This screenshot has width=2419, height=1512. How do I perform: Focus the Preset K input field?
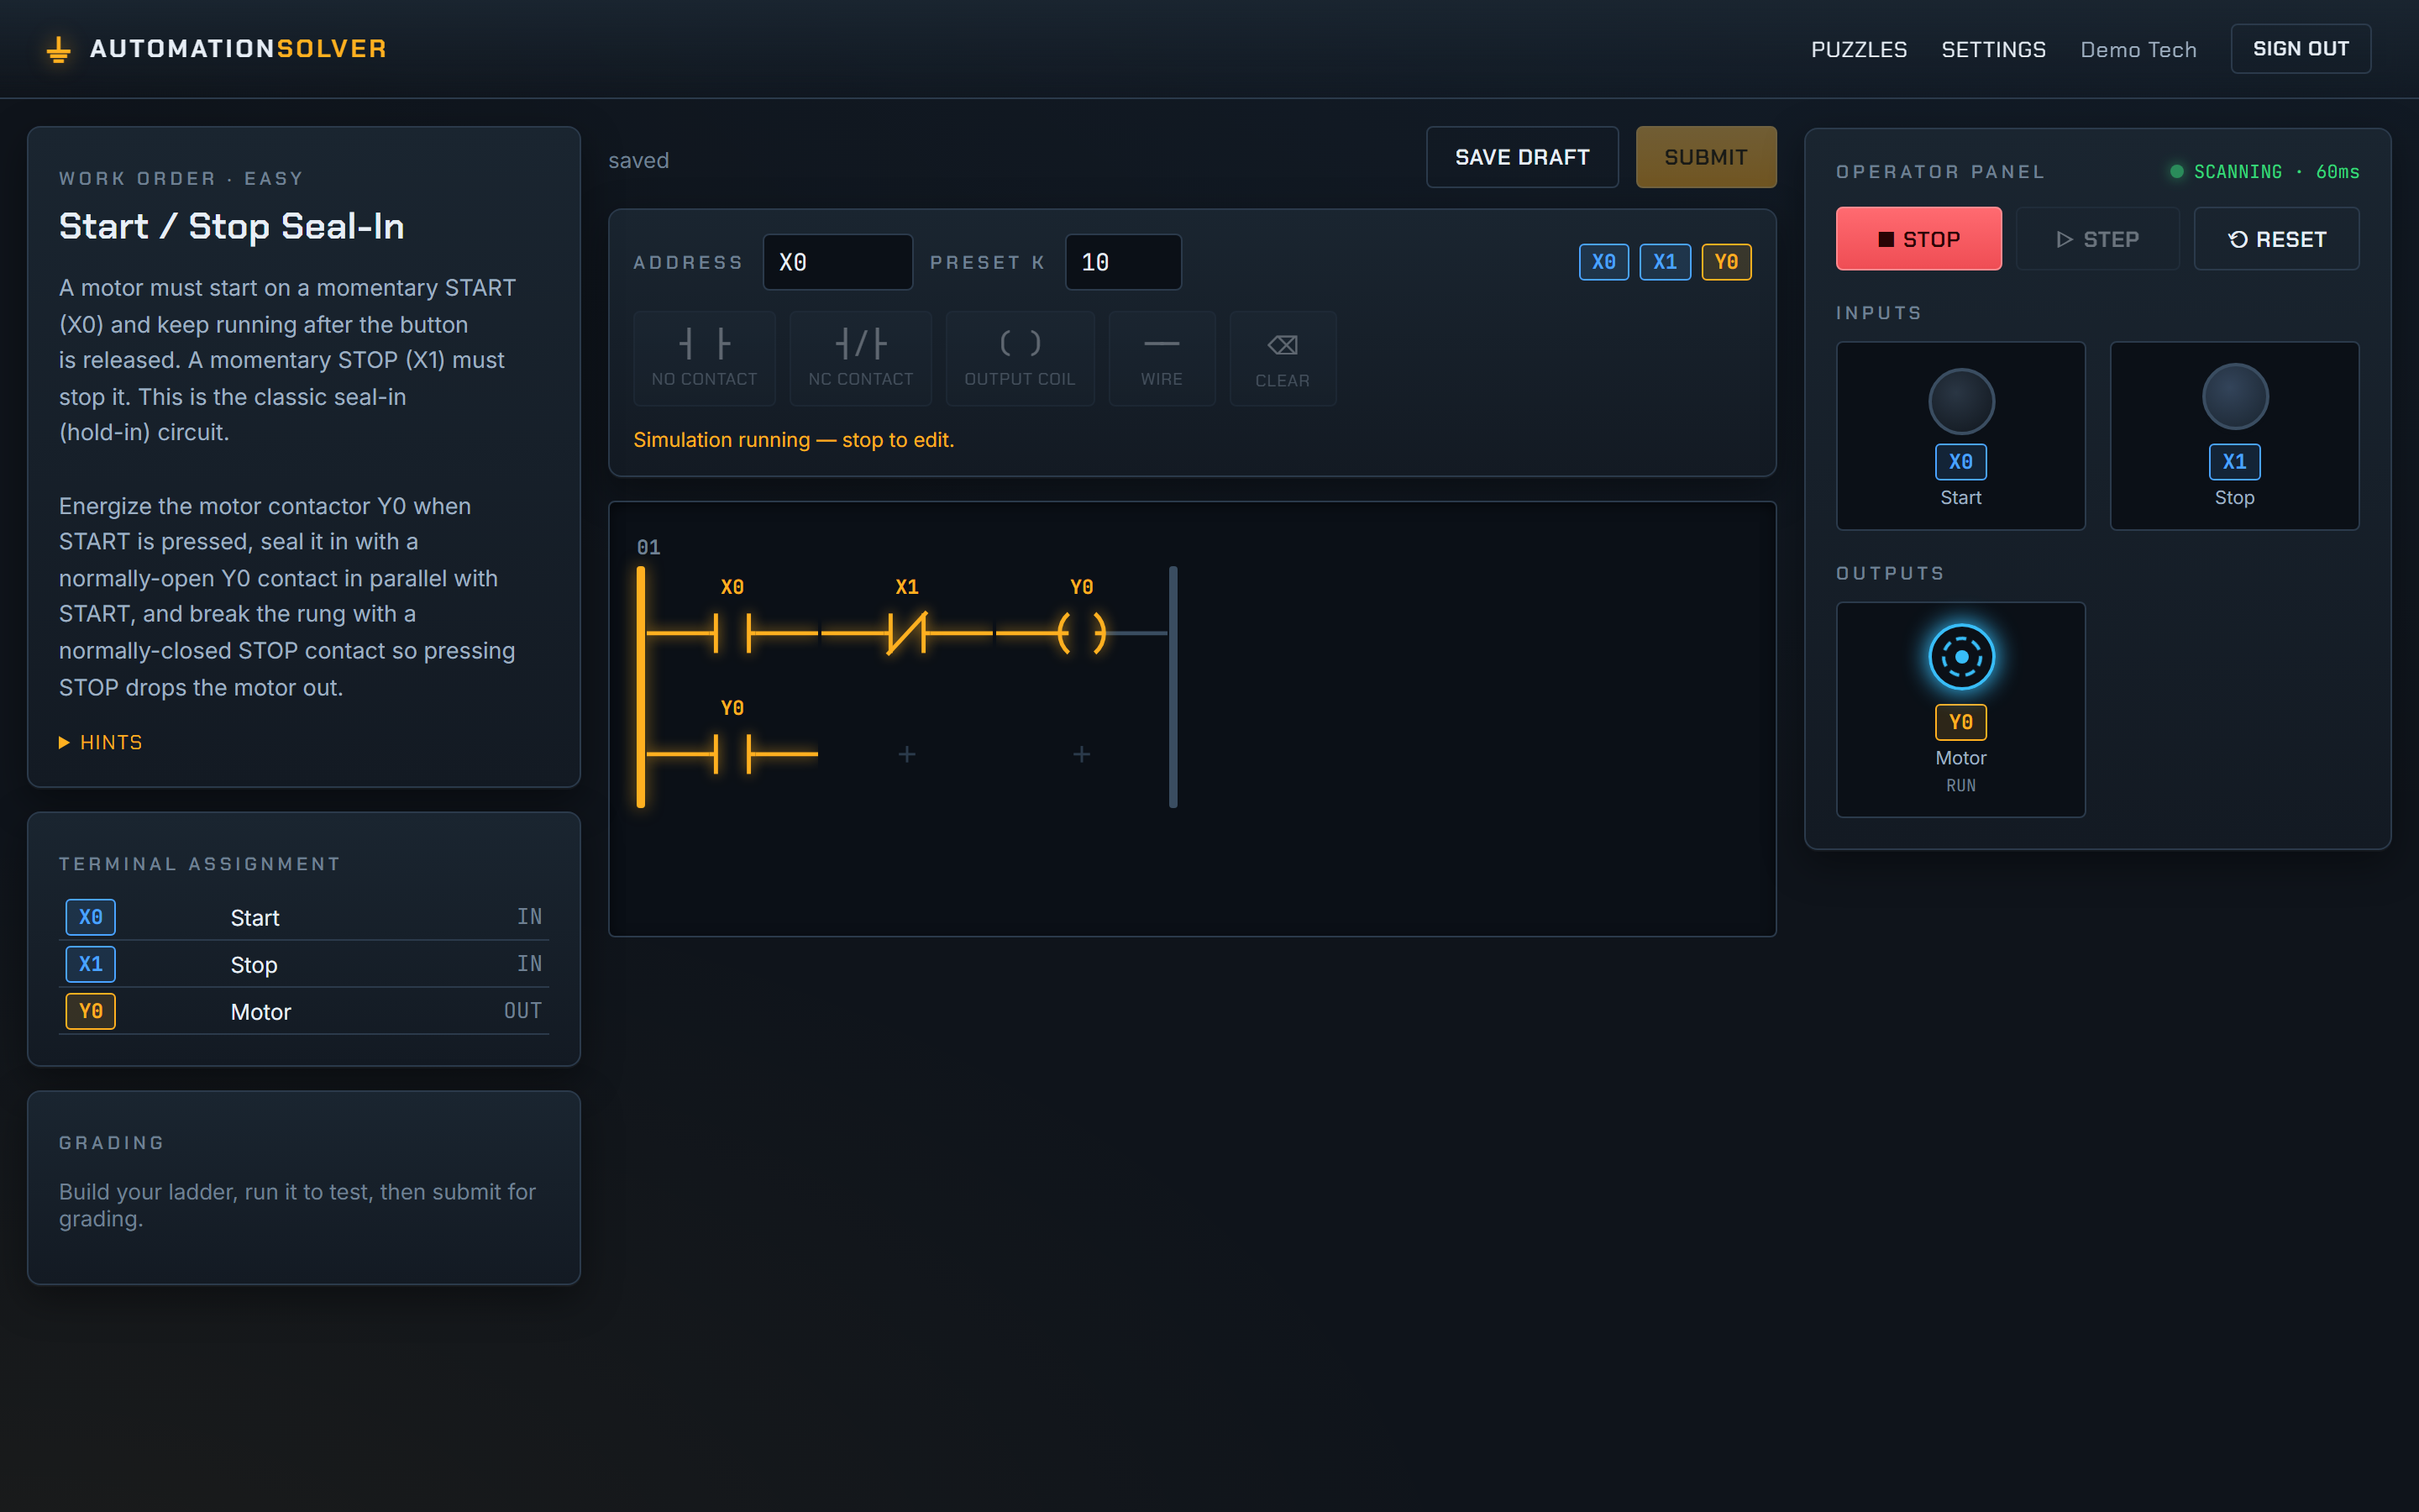1124,262
